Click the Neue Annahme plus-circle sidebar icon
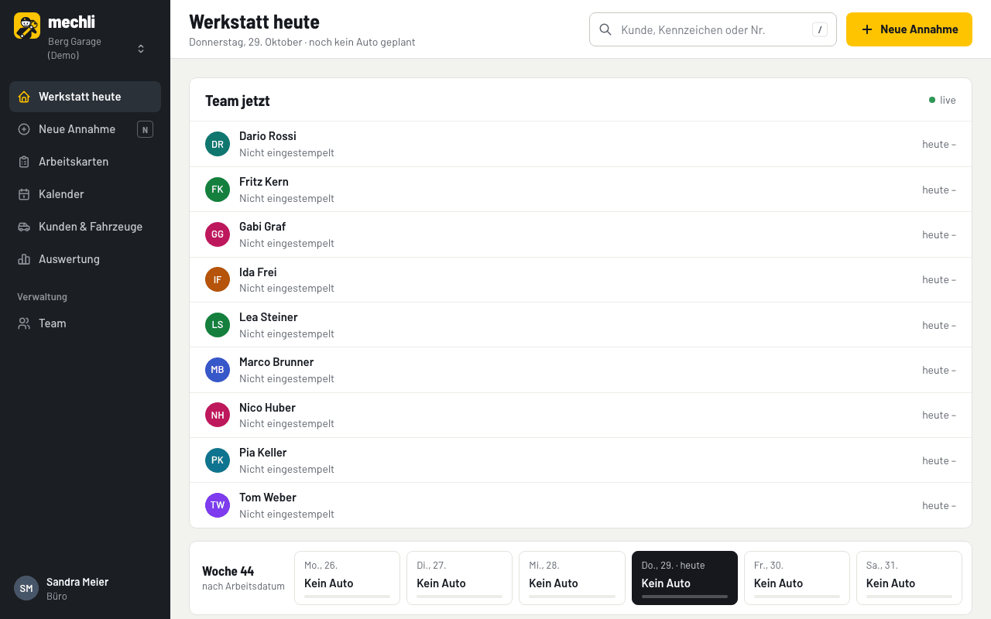991x619 pixels. click(x=24, y=129)
